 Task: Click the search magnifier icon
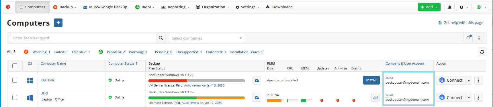(x=161, y=38)
